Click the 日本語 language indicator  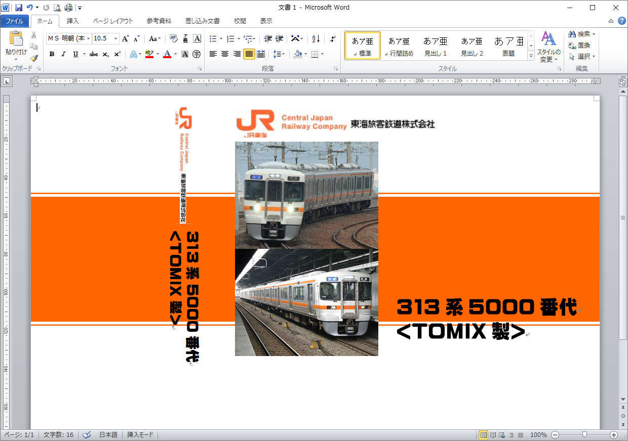(x=108, y=435)
